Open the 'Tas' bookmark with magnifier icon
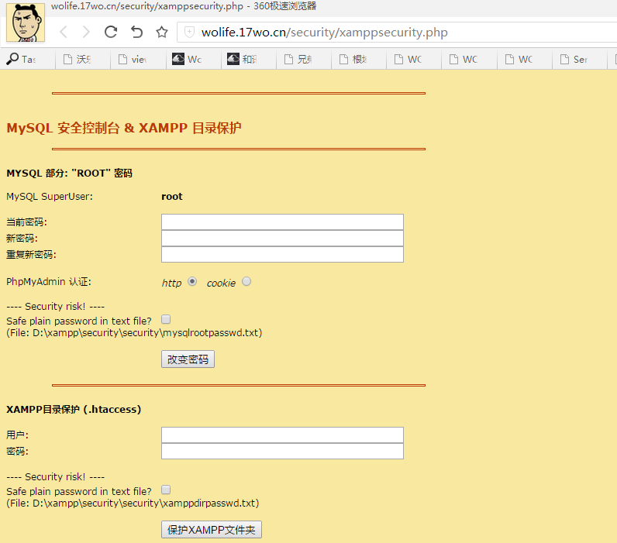This screenshot has width=617, height=543. (22, 60)
